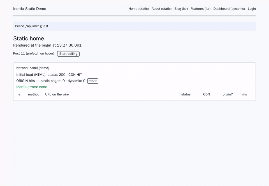Screen dimensions: 269x186
Task: Reset the ORIGIN hits counter
Action: 93,81
